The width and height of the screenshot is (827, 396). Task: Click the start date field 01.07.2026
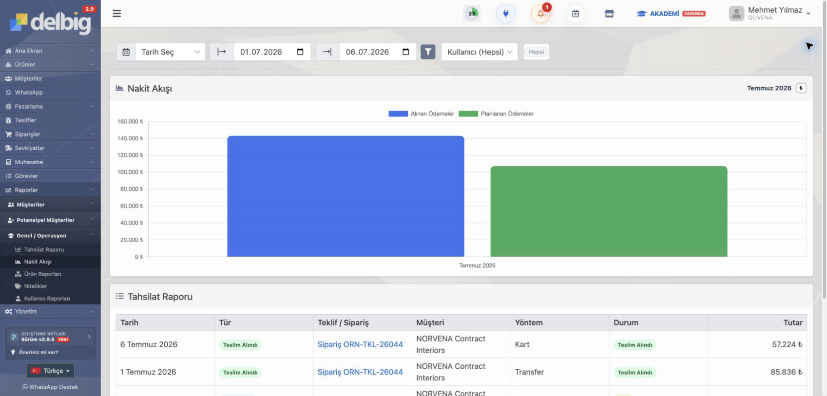[272, 52]
